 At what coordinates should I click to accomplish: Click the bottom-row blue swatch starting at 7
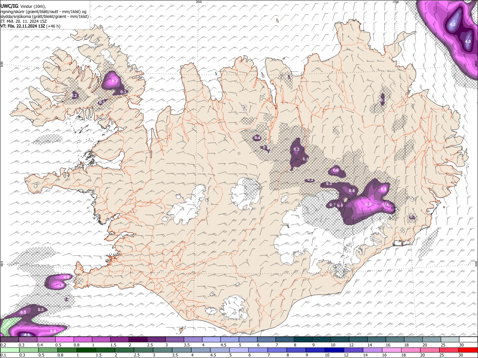(x=277, y=350)
